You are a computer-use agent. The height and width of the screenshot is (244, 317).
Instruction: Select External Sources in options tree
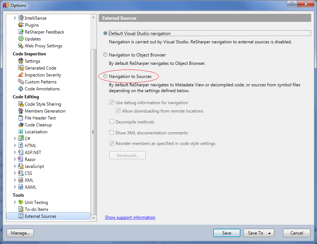[x=48, y=216]
